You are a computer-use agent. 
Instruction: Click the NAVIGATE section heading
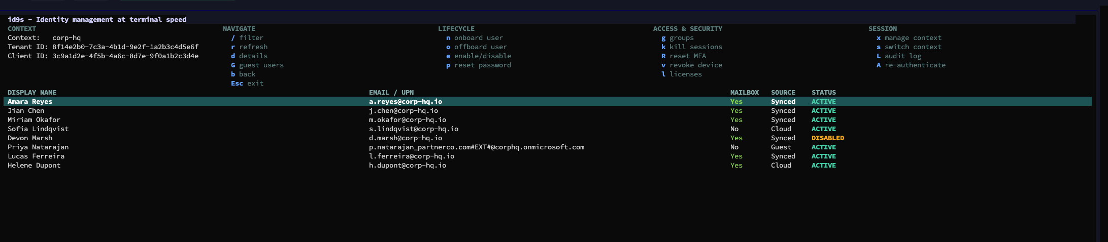pyautogui.click(x=239, y=29)
